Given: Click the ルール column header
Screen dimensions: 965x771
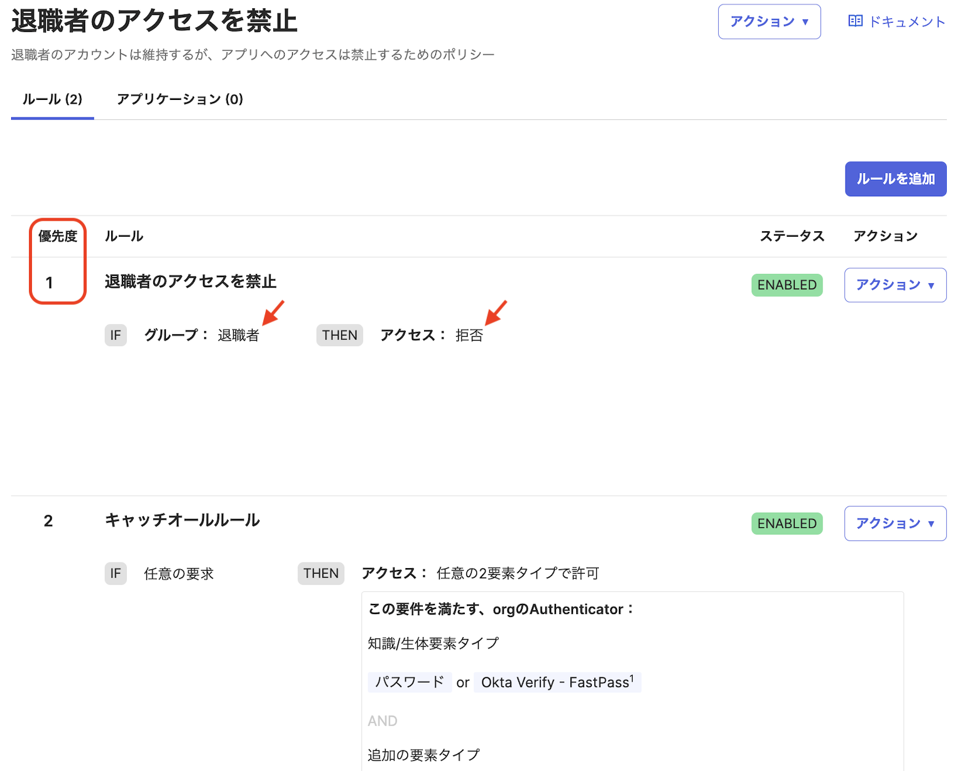Looking at the screenshot, I should click(124, 236).
